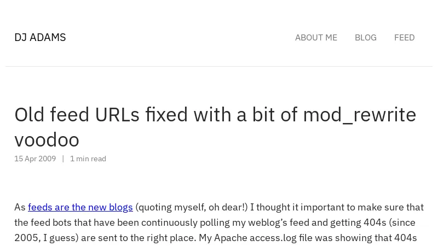Screen dimensions: 438x246
Task: Click the word "mod_rewrite" in the title
Action: 359,115
